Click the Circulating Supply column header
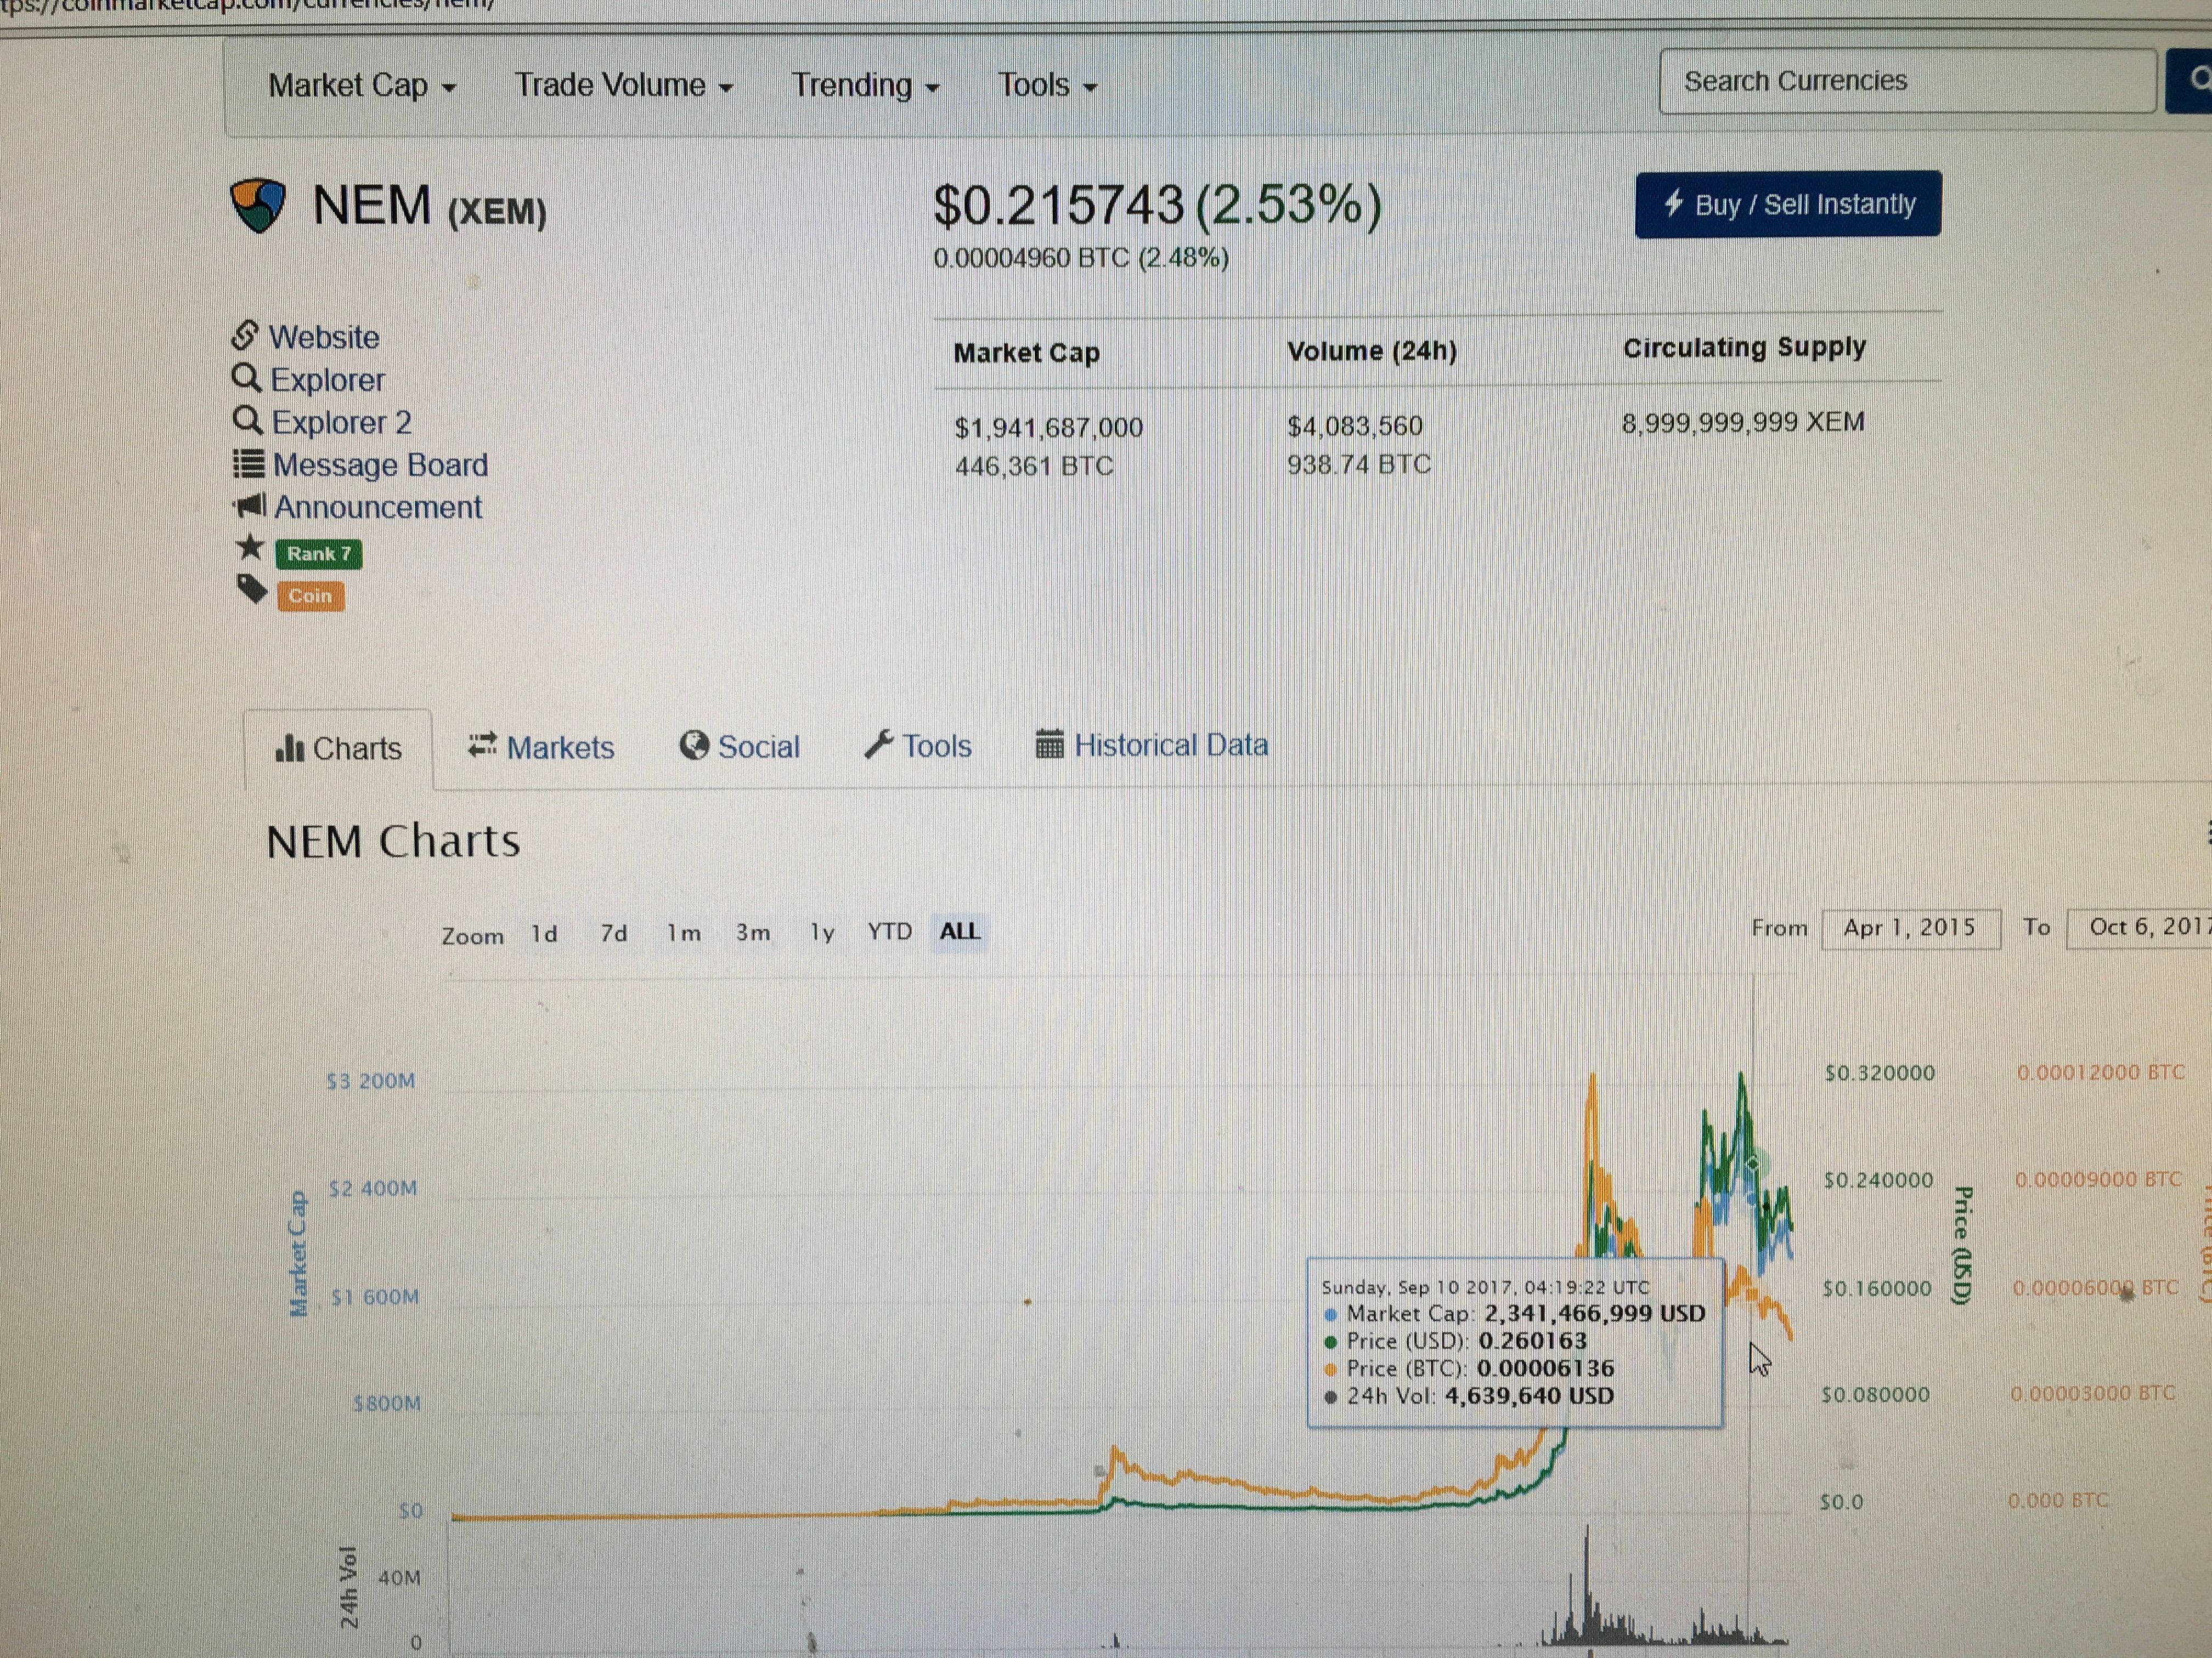The width and height of the screenshot is (2212, 1658). click(x=1744, y=348)
